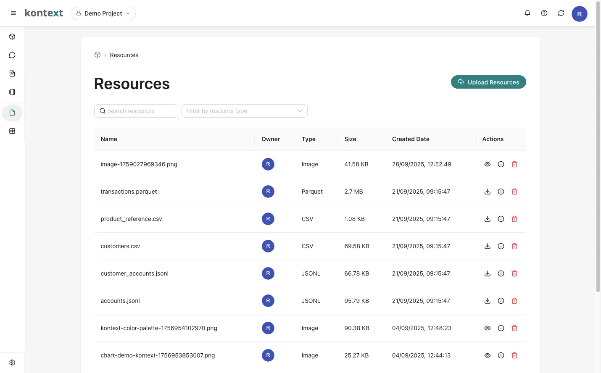Open the user avatar R menu
This screenshot has height=373, width=601.
click(x=579, y=14)
